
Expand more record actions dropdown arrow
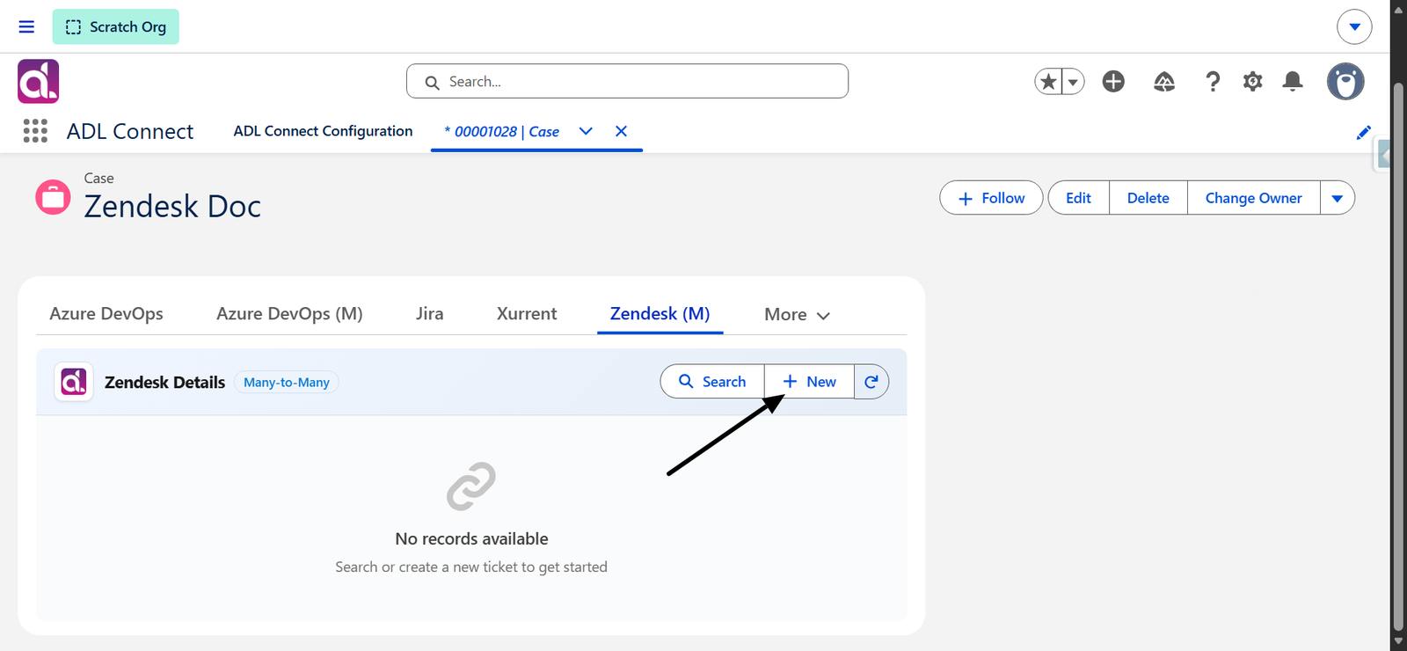(x=1338, y=198)
